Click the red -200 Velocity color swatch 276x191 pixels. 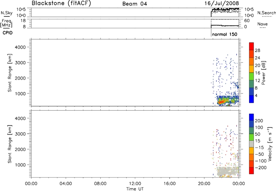[252, 171]
